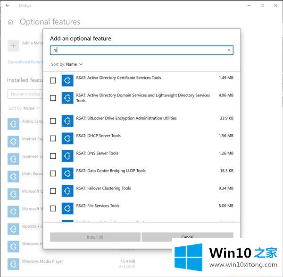
Task: Click Windows Media Player feature icon
Action: pyautogui.click(x=13, y=264)
